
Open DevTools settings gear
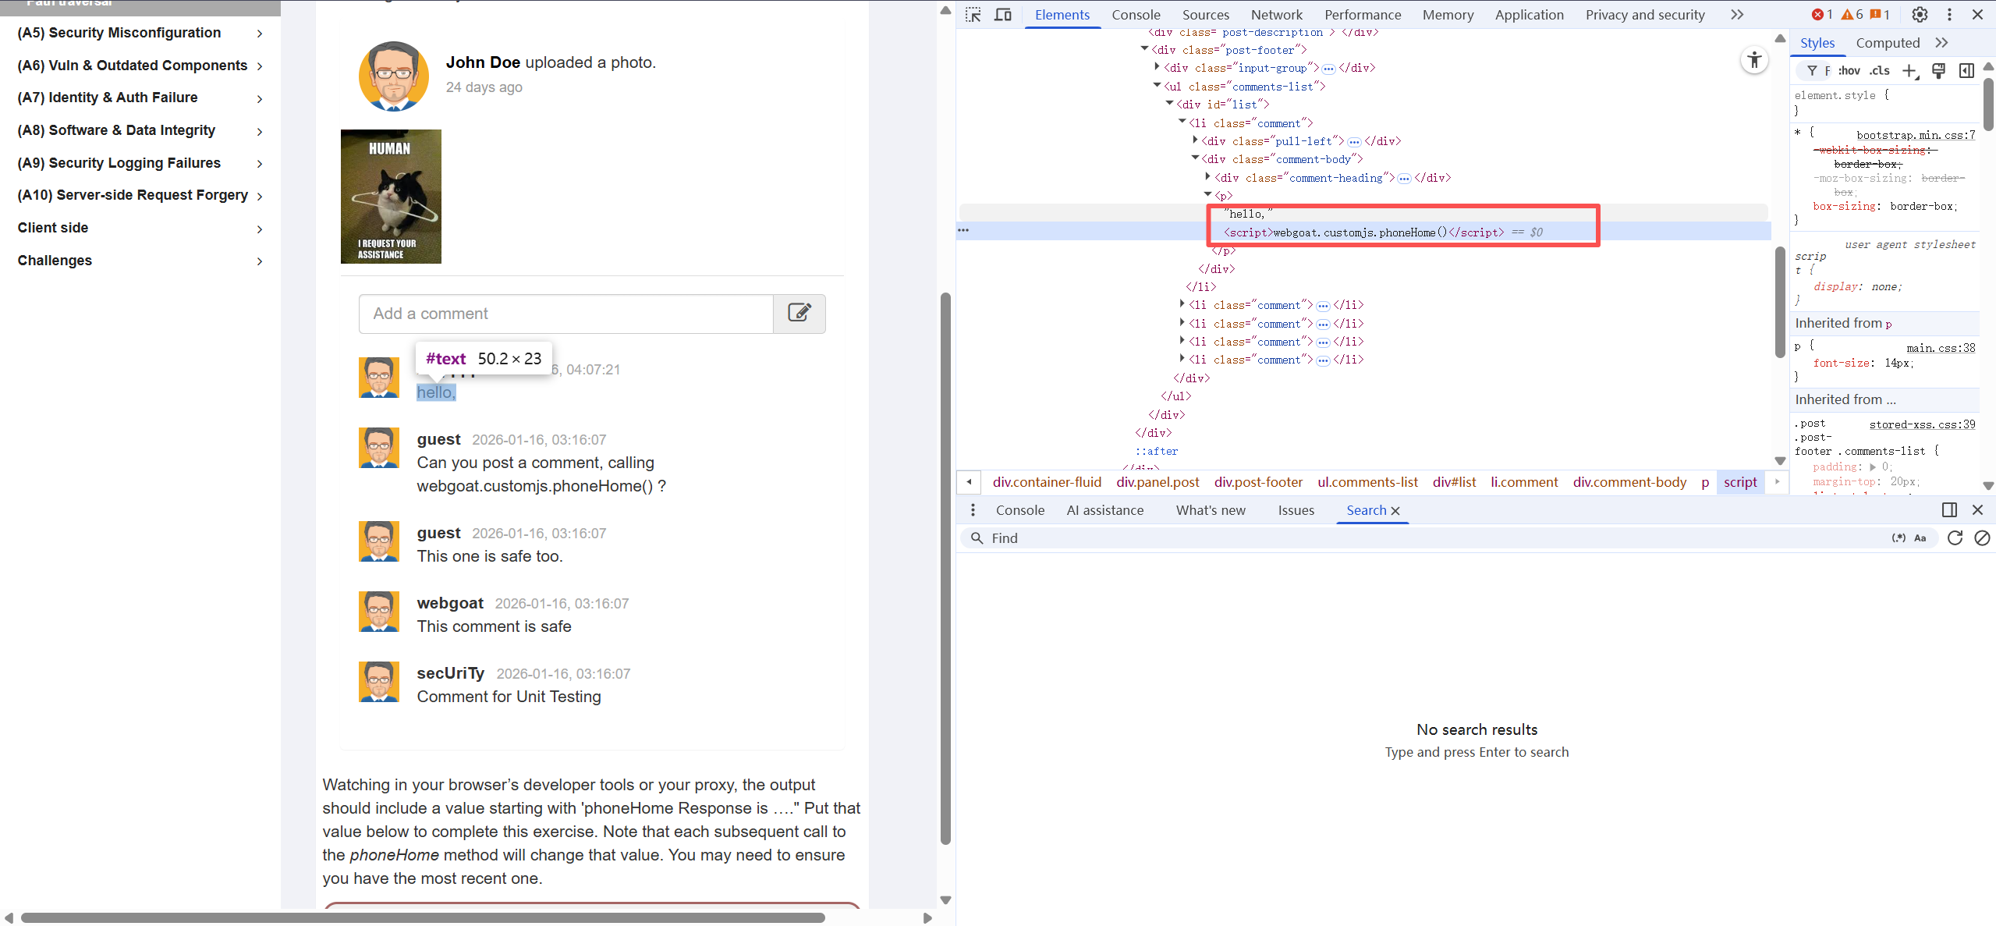click(1920, 15)
